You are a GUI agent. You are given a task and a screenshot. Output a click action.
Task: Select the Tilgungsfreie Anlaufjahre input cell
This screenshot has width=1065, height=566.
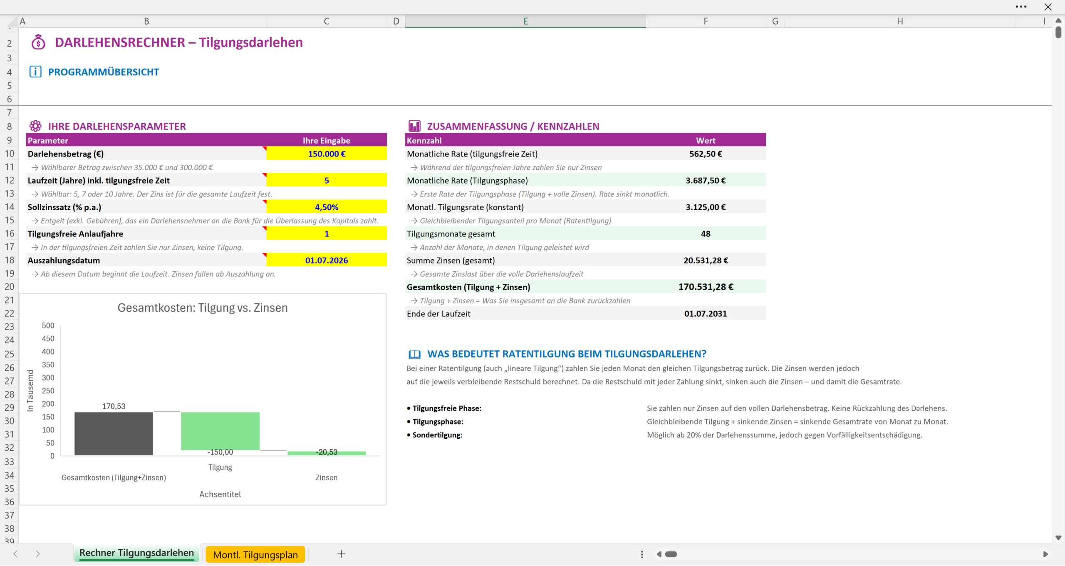326,233
